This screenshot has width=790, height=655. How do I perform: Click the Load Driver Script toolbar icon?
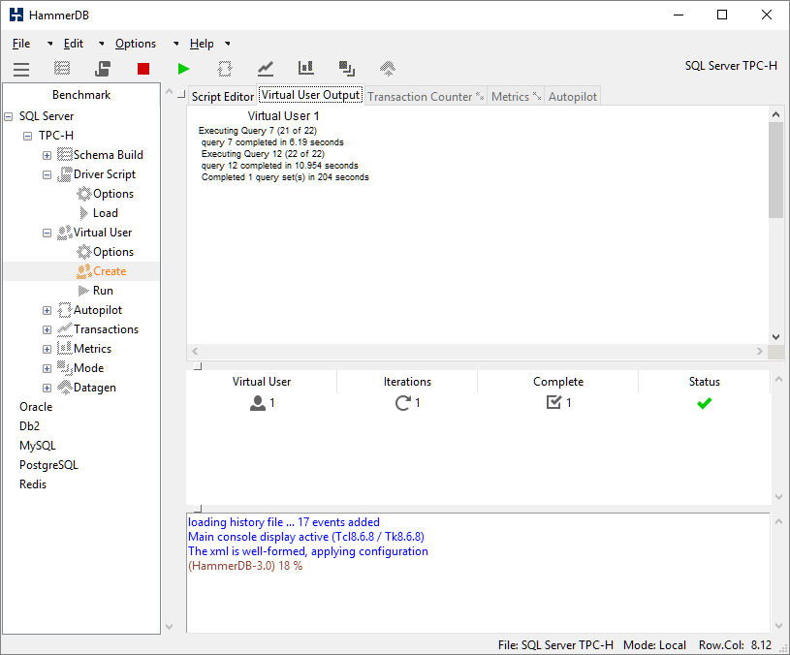click(103, 68)
